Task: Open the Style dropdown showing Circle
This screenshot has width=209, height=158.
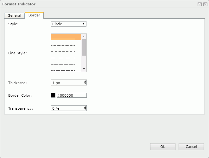Action: pyautogui.click(x=68, y=24)
